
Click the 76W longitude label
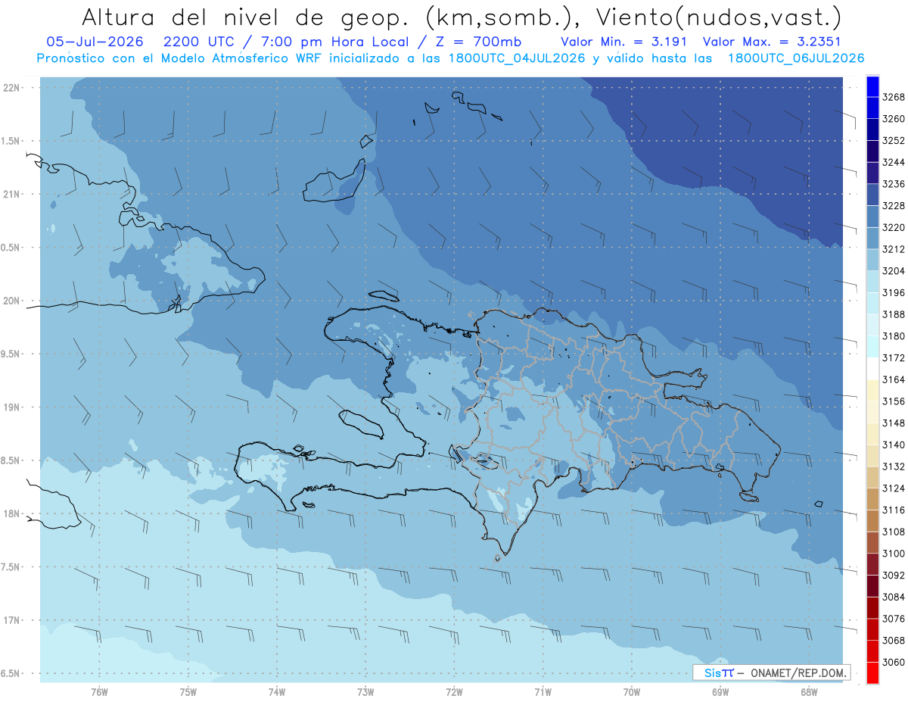tap(99, 691)
